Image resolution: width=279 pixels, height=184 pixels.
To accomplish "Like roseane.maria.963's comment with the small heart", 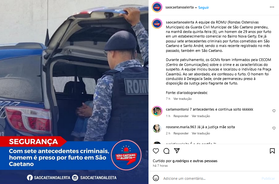I will click(x=274, y=128).
